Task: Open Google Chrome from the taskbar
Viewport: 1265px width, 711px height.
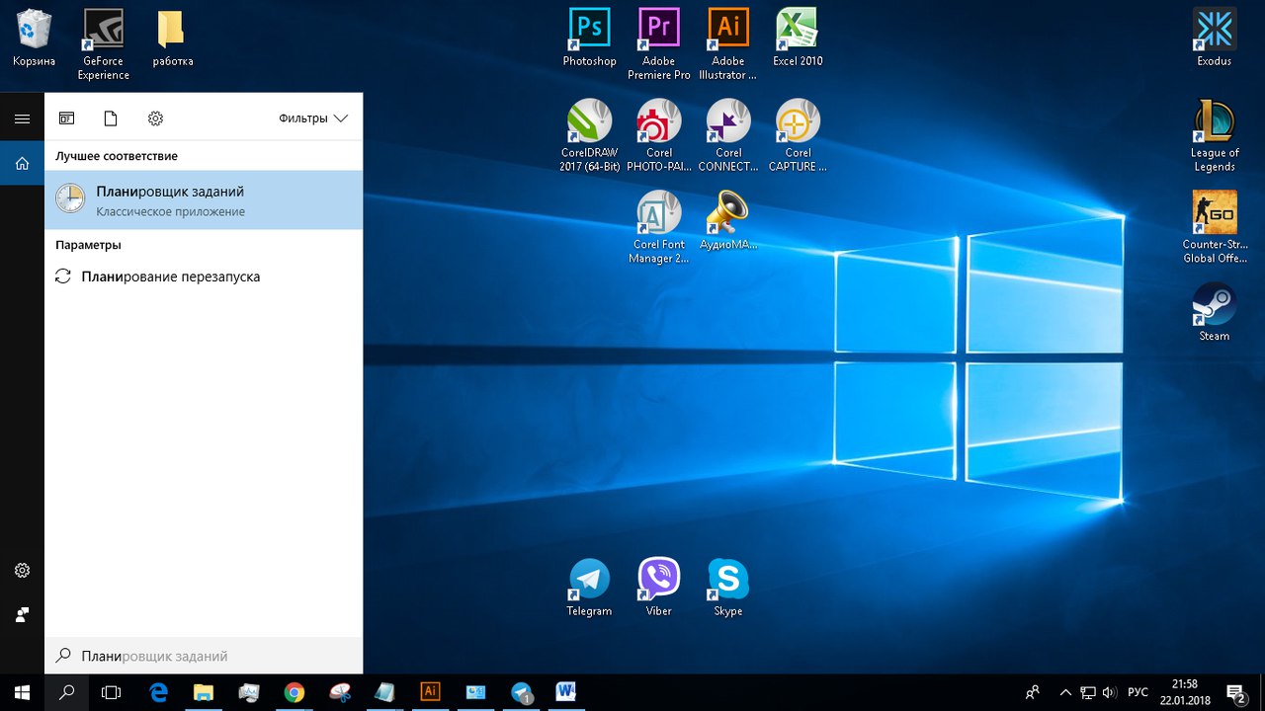Action: click(x=294, y=692)
